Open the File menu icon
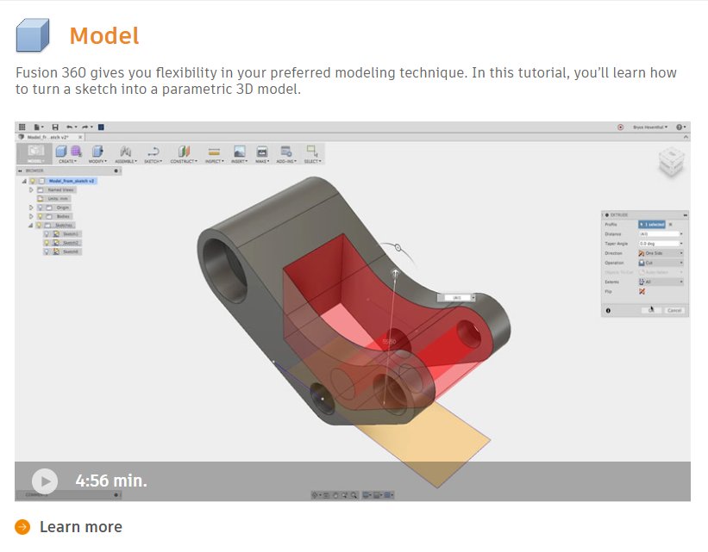This screenshot has width=708, height=552. pyautogui.click(x=38, y=127)
